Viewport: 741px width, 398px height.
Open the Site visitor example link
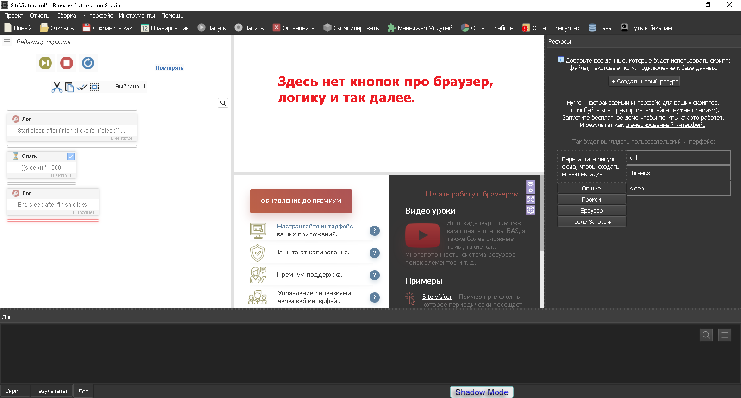437,297
